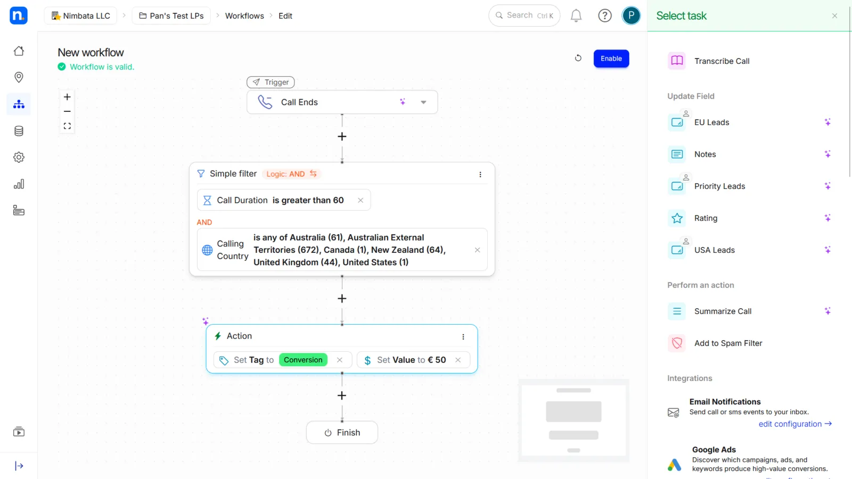The image size is (852, 479).
Task: Remove the Calling Country filter condition
Action: pos(477,250)
